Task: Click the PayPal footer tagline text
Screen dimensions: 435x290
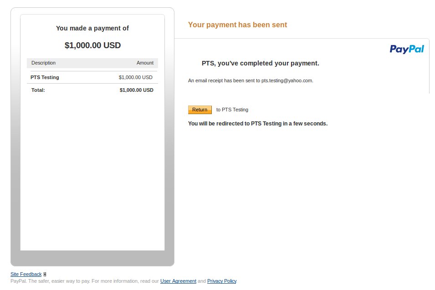Action: tap(84, 281)
